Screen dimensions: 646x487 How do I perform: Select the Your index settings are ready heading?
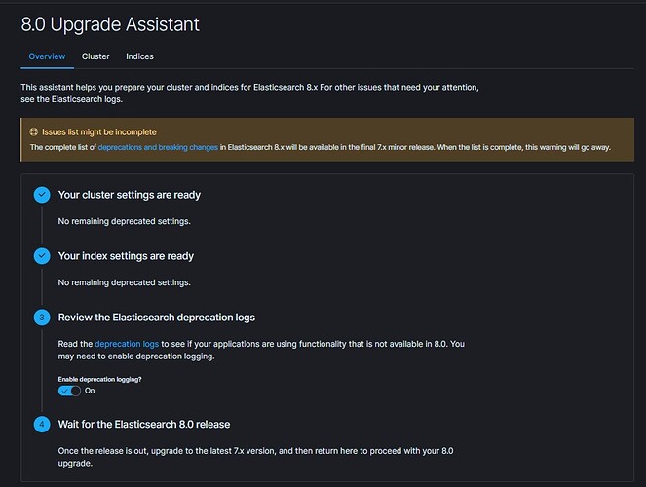coord(126,256)
